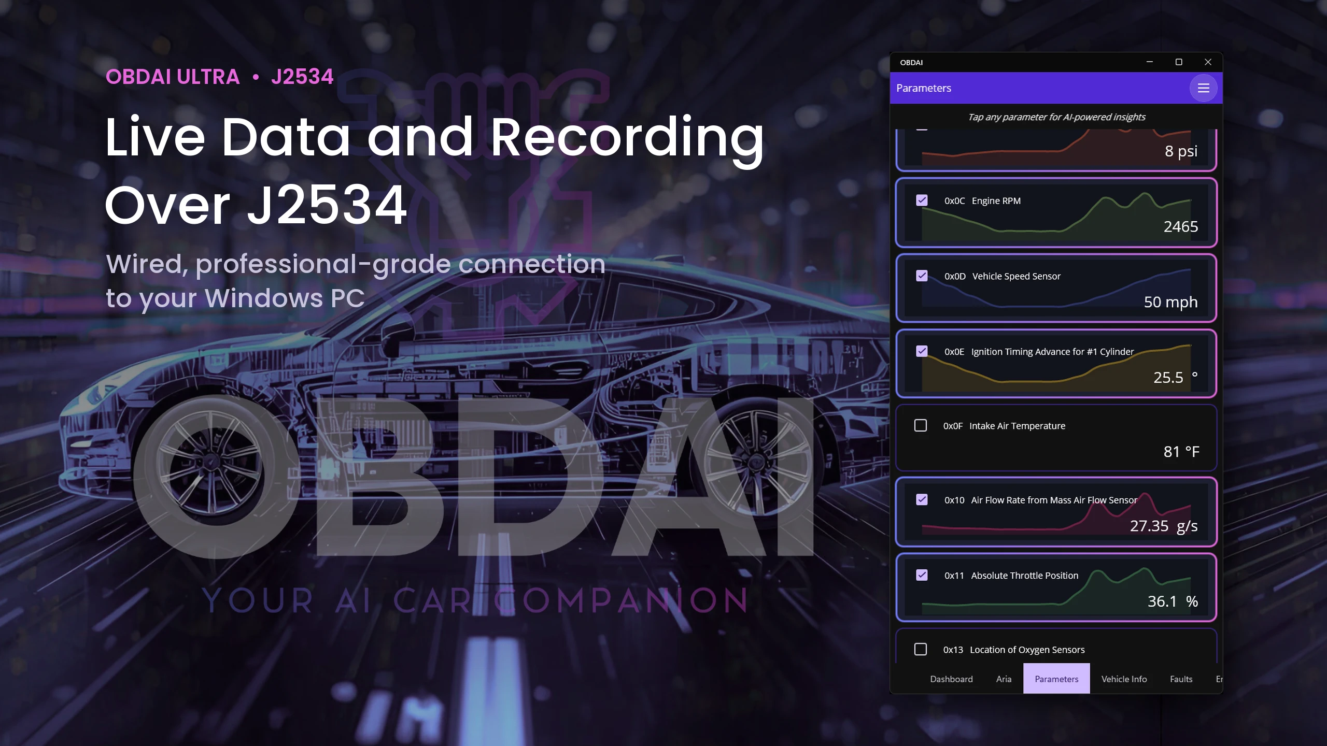Uncheck the Vehicle Speed Sensor checkbox
This screenshot has width=1327, height=746.
[922, 276]
